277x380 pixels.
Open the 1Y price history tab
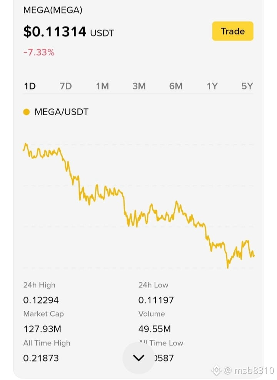point(212,86)
